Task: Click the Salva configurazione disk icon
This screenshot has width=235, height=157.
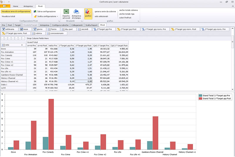Action: pyautogui.click(x=35, y=11)
